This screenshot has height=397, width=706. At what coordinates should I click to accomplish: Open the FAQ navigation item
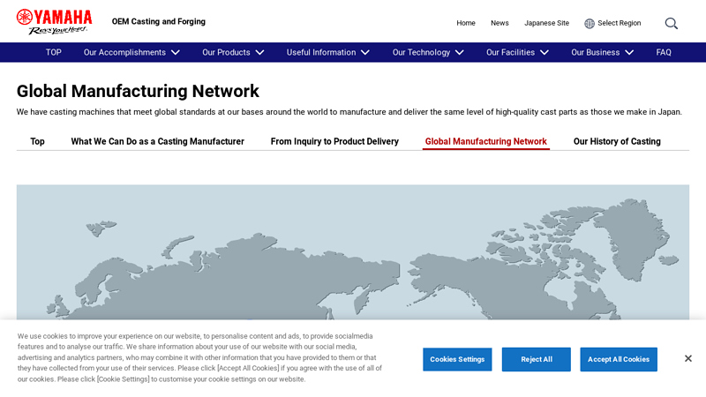coord(664,53)
